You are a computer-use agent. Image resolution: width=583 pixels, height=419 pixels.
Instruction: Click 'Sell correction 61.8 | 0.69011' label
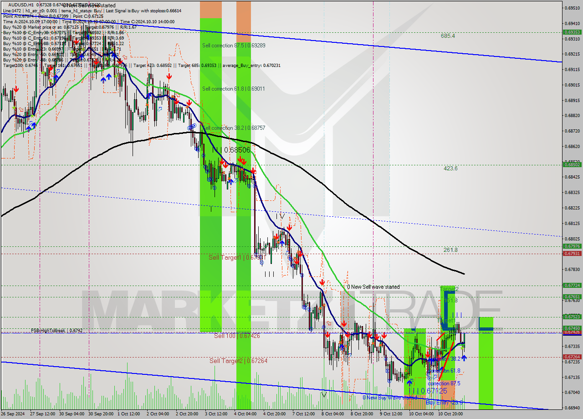pos(234,89)
